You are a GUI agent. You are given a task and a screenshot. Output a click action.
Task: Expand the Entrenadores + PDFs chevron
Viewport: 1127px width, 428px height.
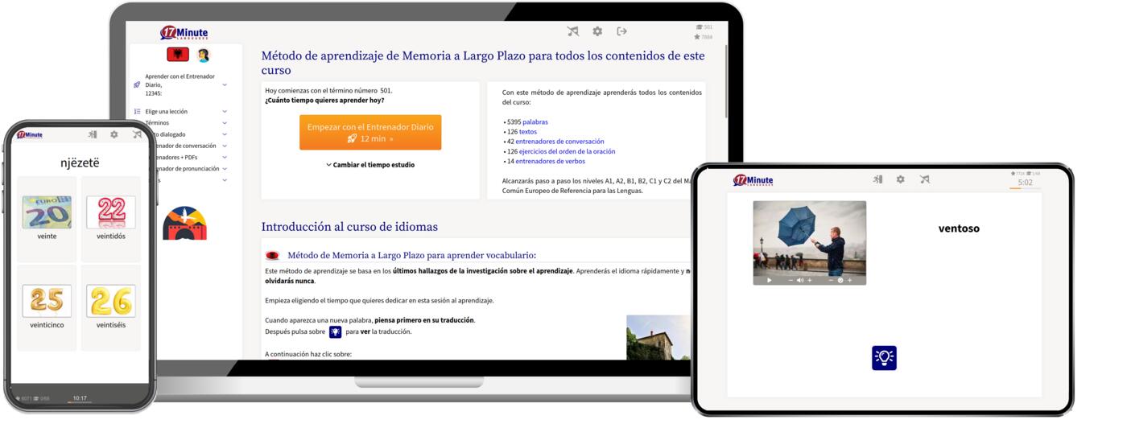[225, 158]
